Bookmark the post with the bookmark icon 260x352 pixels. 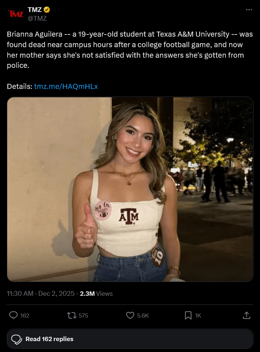coord(188,315)
